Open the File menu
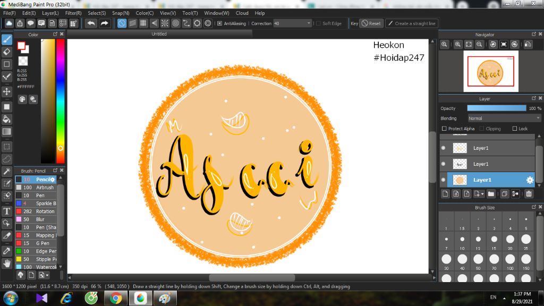Image resolution: width=544 pixels, height=306 pixels. pos(10,13)
